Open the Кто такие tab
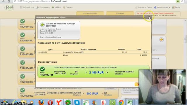The height and width of the screenshot is (105, 187). 120,13
